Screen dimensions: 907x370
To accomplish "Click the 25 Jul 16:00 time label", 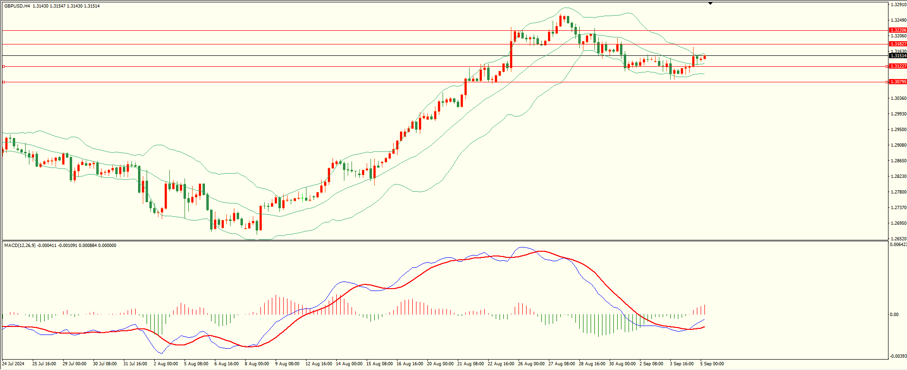I will coord(44,364).
